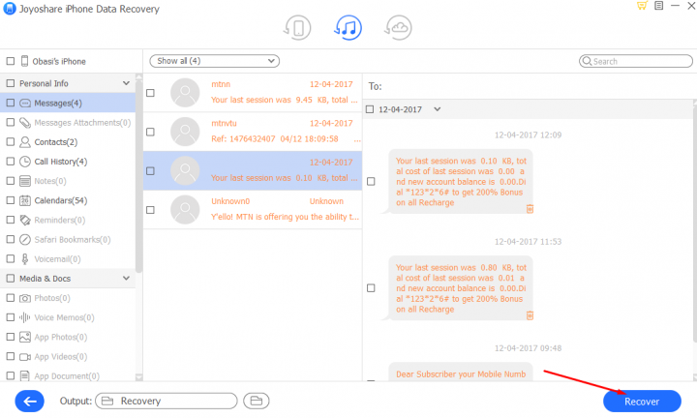697x418 pixels.
Task: Check the Contacts(2) checkbox
Action: (x=11, y=141)
